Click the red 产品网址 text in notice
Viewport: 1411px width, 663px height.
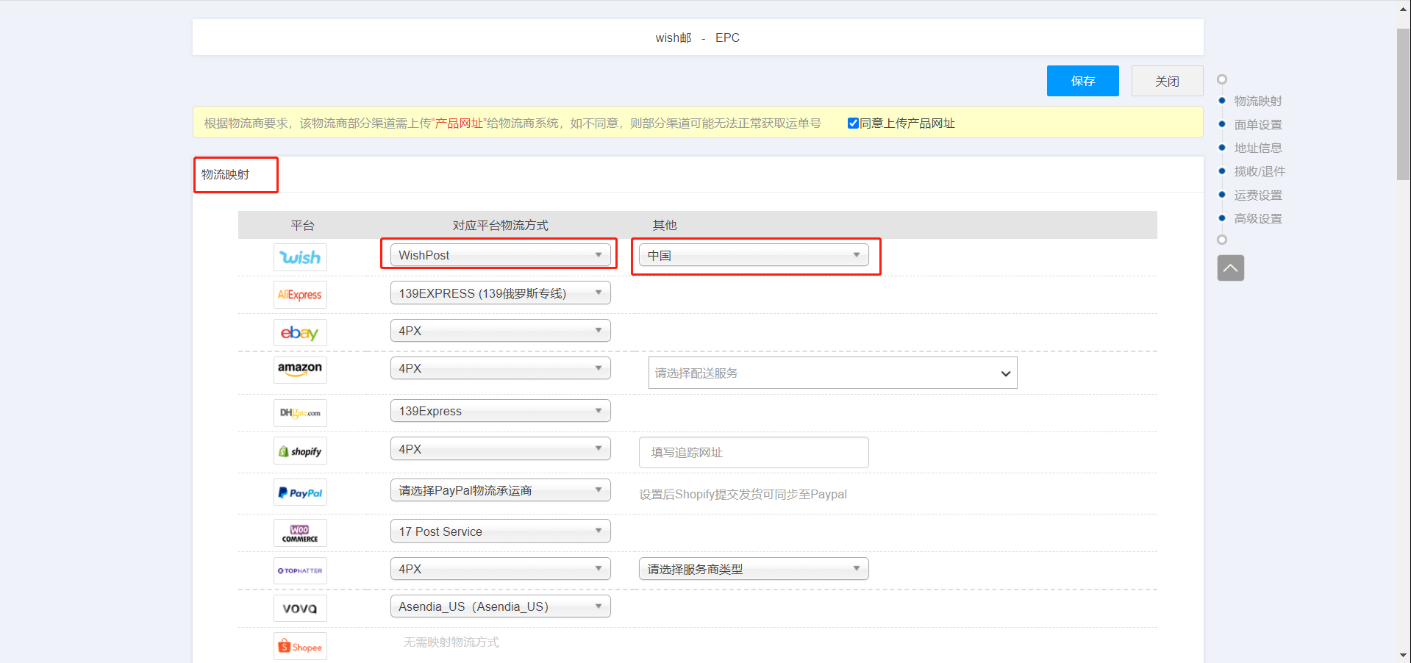tap(459, 123)
